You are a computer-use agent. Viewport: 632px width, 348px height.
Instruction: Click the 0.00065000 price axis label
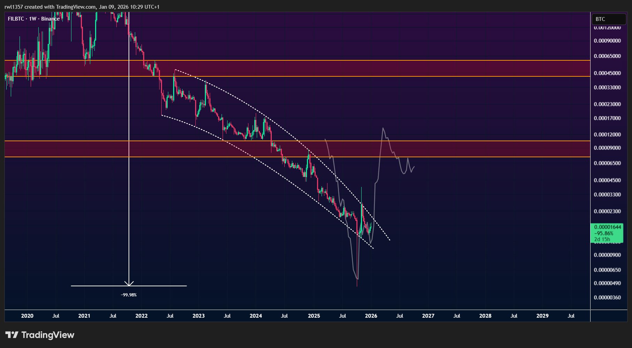pos(607,56)
